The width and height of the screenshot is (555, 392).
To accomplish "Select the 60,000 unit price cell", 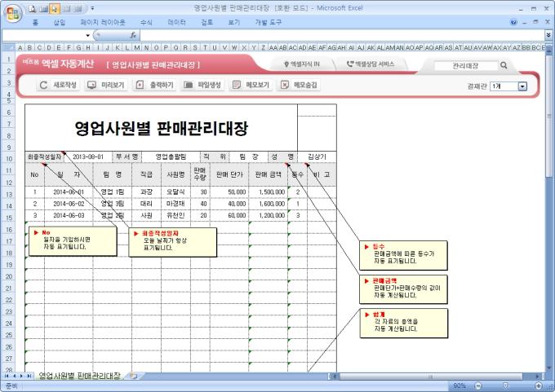I will point(229,215).
